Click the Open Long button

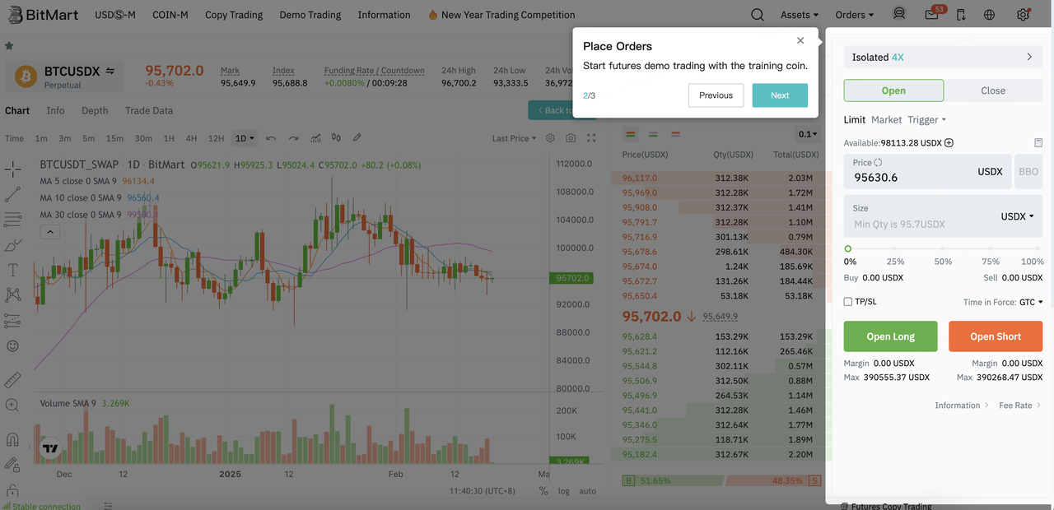[x=890, y=336]
